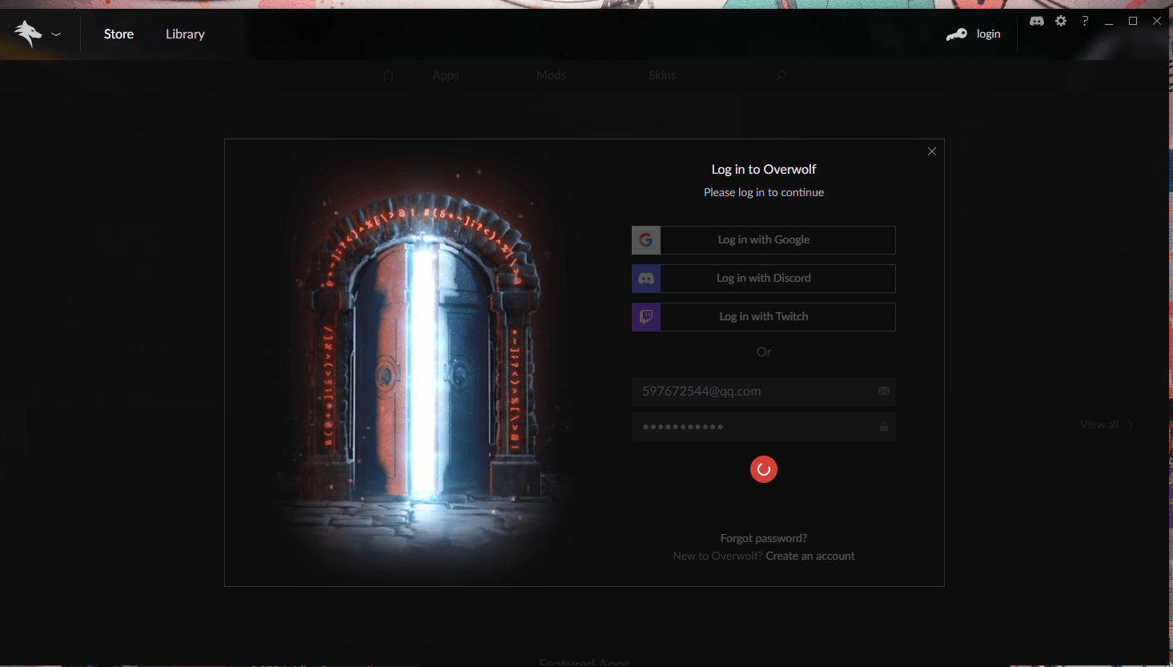The height and width of the screenshot is (667, 1173).
Task: Close the login dialog
Action: (x=932, y=151)
